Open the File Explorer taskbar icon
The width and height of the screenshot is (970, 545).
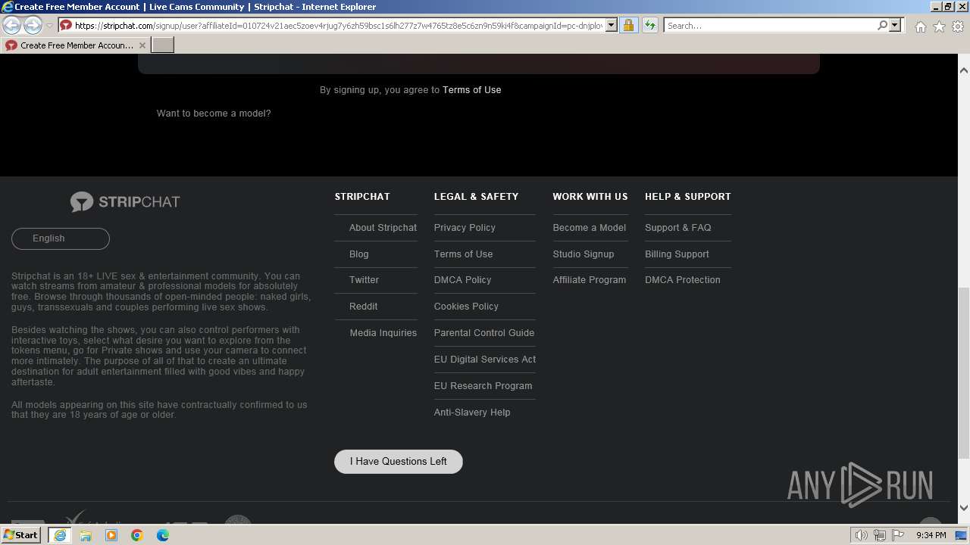(86, 535)
